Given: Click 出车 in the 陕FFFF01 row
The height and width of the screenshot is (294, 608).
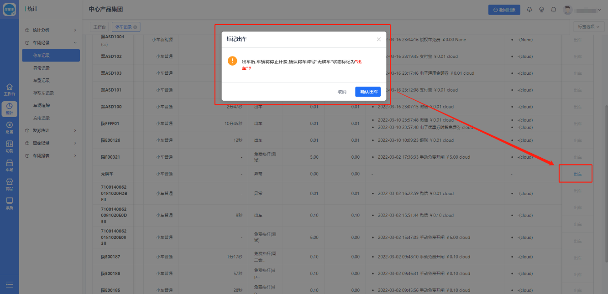Looking at the screenshot, I should [577, 124].
